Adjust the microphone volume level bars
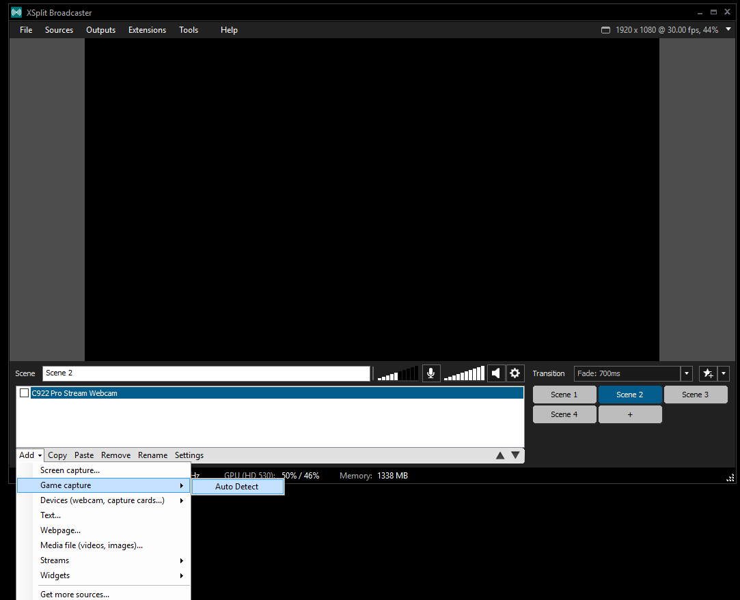This screenshot has width=740, height=600. click(x=398, y=373)
